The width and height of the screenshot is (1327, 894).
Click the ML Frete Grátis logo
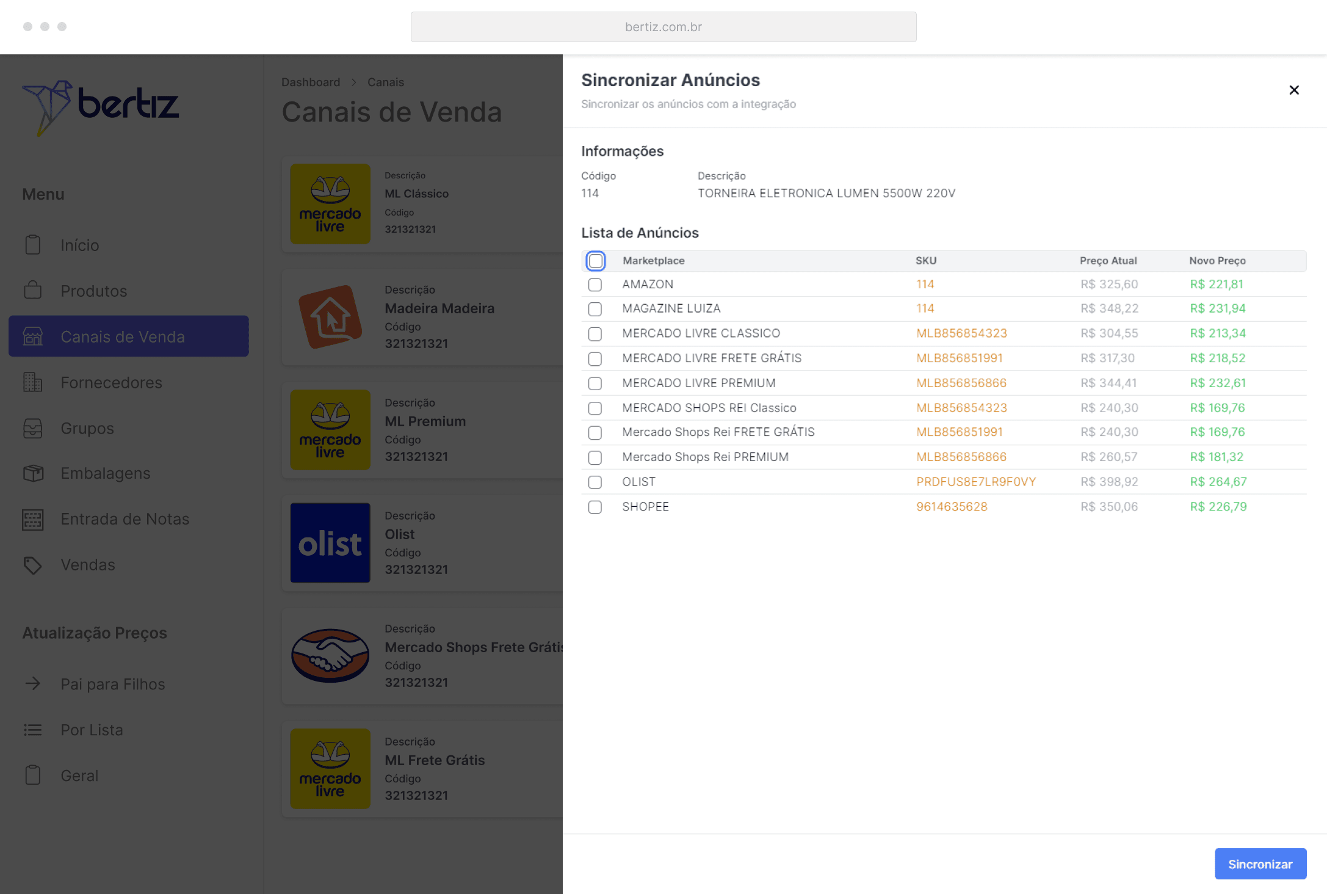(x=330, y=769)
